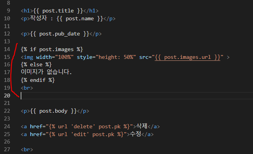Screen dimensions: 253x154
Task: Click the '이미지가 없습니다.' text line
Action: (x=46, y=72)
